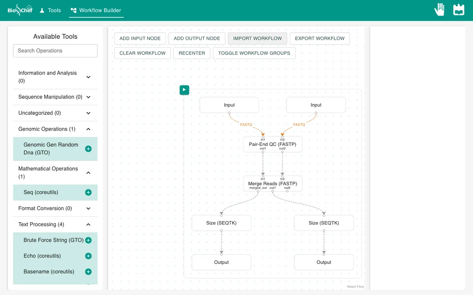The image size is (473, 295).
Task: Click the BioChef logo
Action: 20,10
